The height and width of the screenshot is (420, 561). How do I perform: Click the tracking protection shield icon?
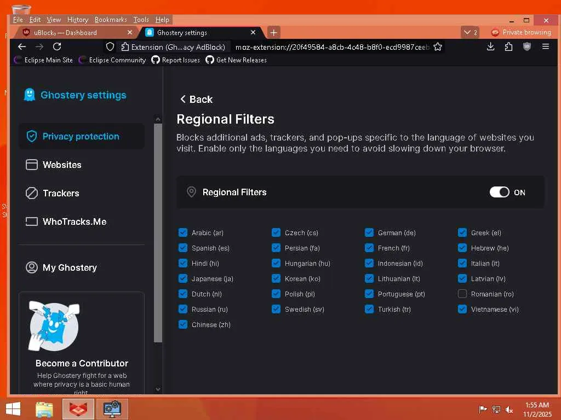point(110,47)
